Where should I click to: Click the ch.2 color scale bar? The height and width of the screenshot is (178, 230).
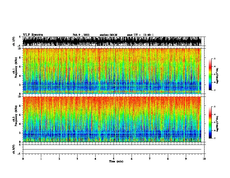click(x=210, y=122)
